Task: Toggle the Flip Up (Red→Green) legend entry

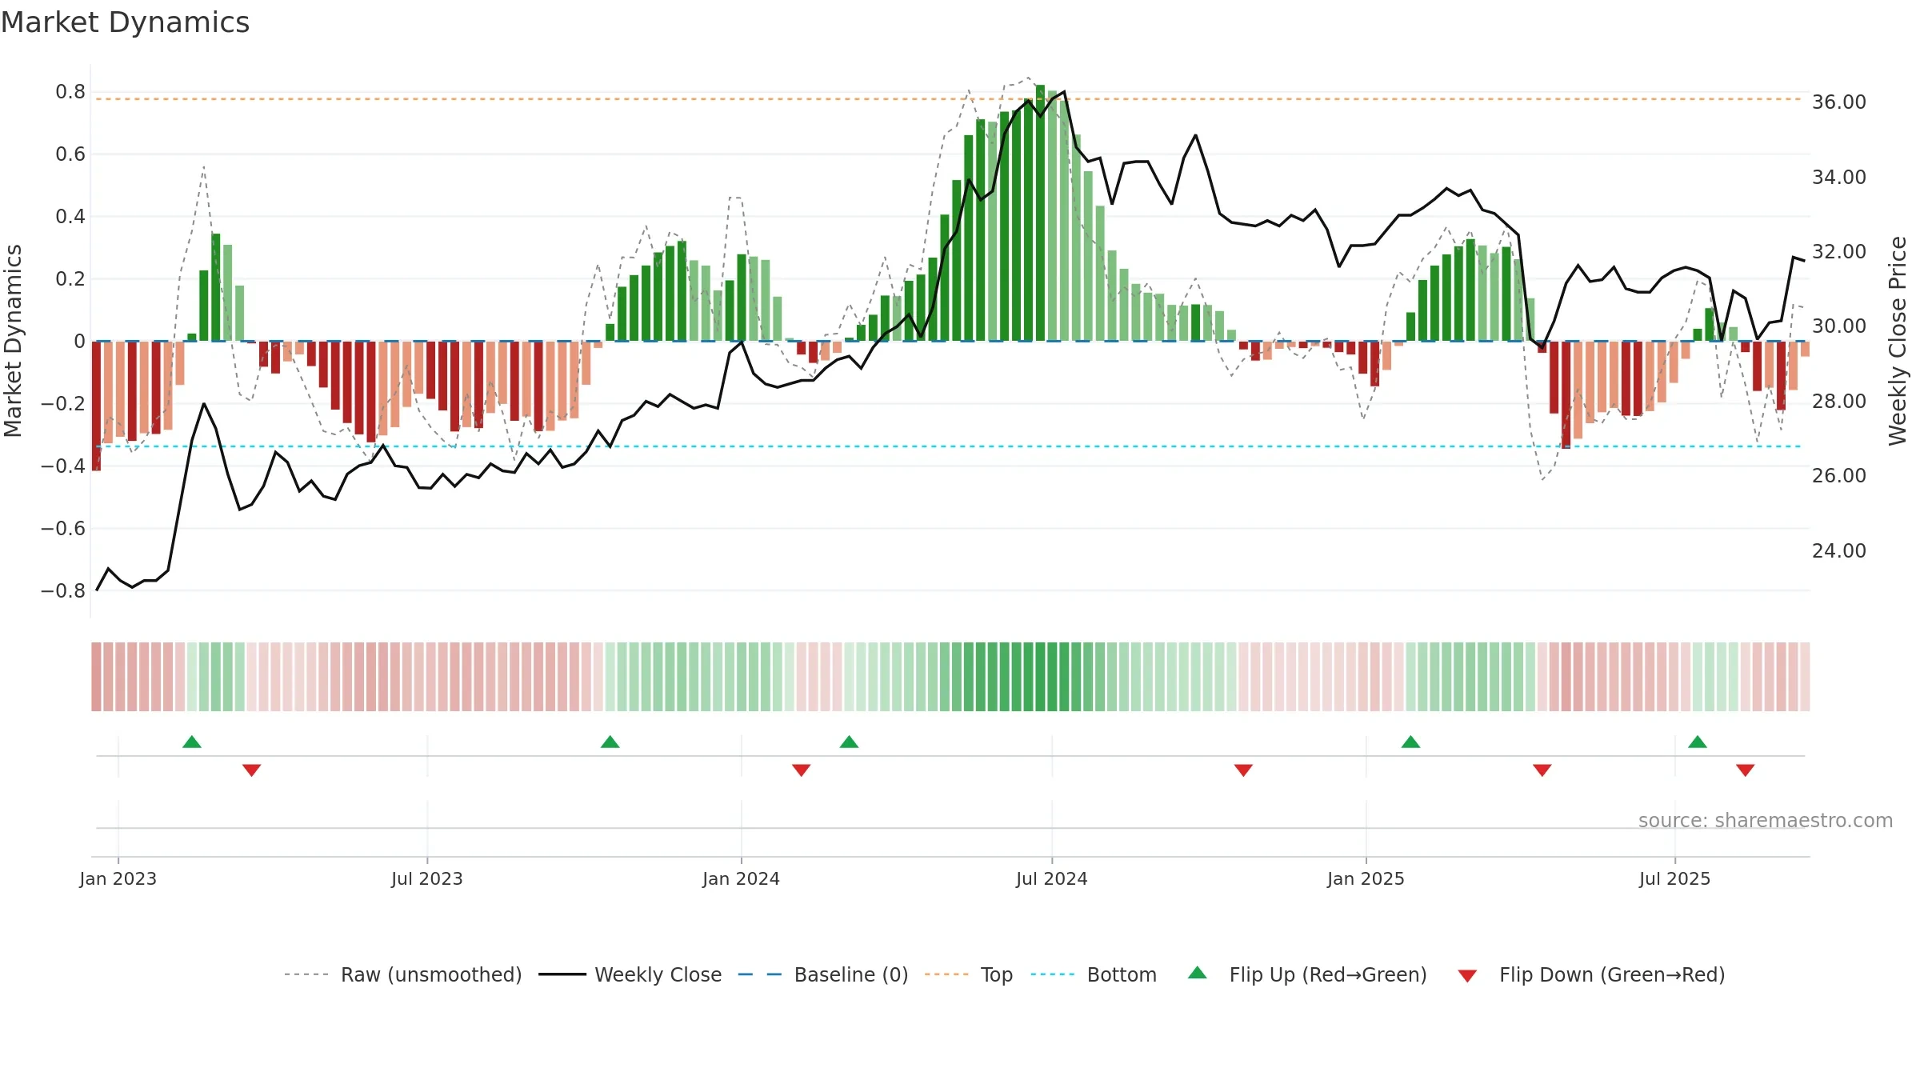Action: coord(1307,974)
